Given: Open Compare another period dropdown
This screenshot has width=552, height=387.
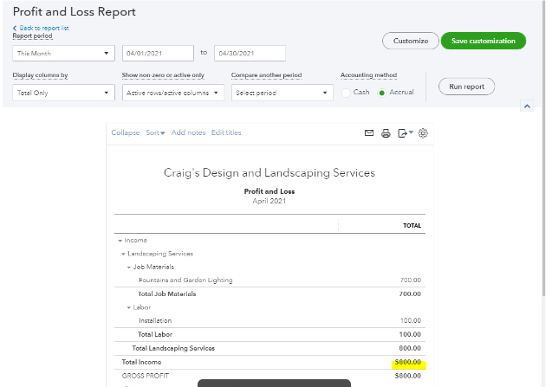Looking at the screenshot, I should pyautogui.click(x=282, y=93).
